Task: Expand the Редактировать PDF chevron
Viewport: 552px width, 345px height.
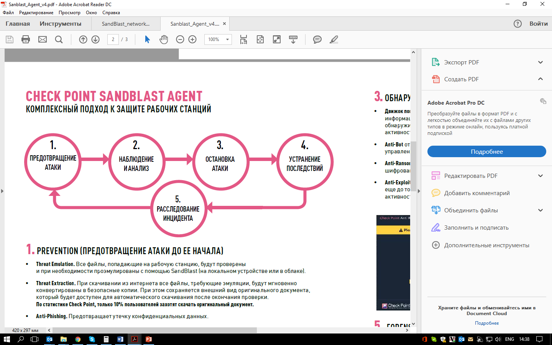Action: pos(540,176)
